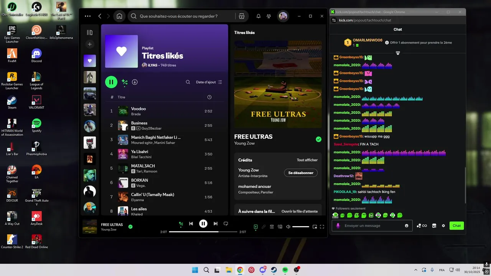The width and height of the screenshot is (491, 276).
Task: Expand pinned gift banner arrow in chat
Action: point(398,53)
